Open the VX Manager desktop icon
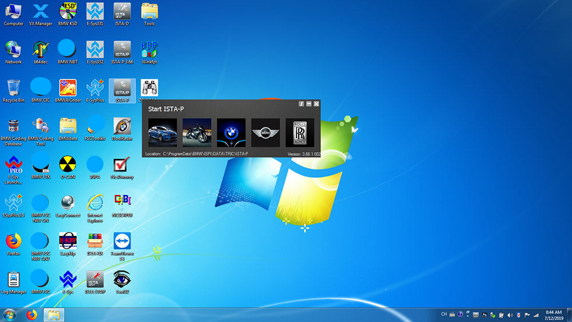This screenshot has height=322, width=572. 41,13
